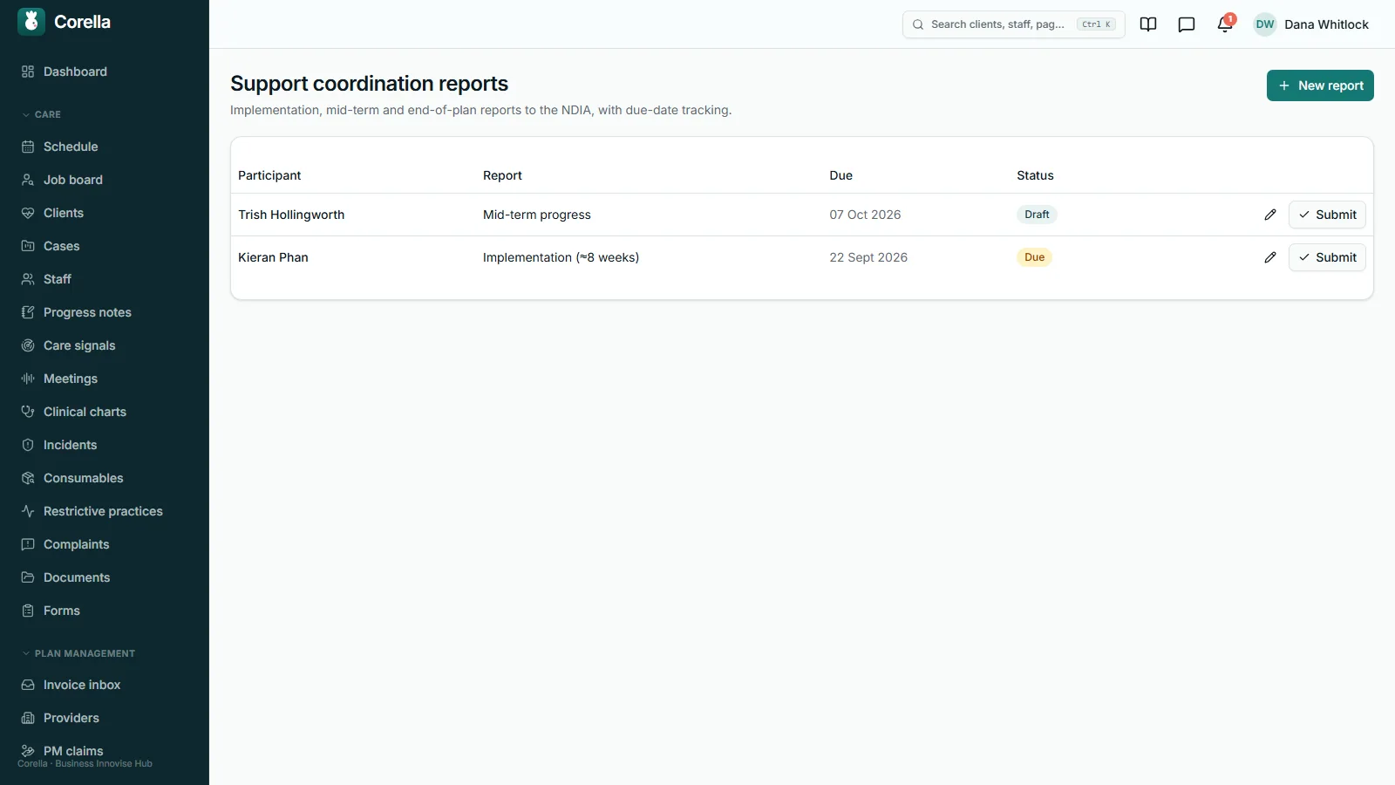This screenshot has width=1395, height=785.
Task: Click the Forms clipboard icon
Action: click(28, 611)
